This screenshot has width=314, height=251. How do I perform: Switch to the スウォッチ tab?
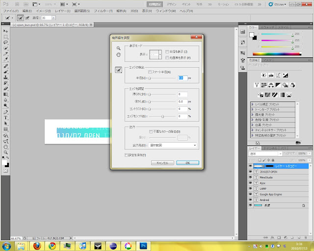point(267,27)
